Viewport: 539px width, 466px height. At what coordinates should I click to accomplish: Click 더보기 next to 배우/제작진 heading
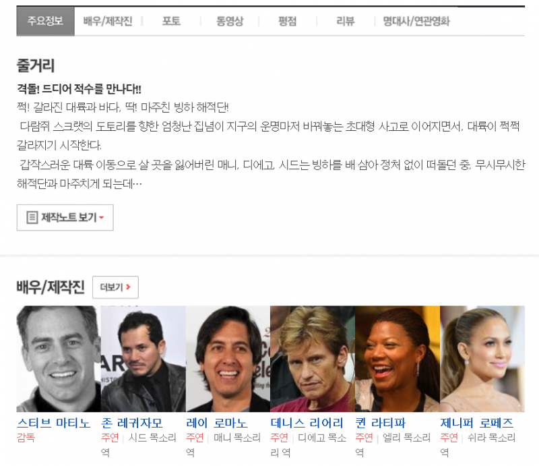tap(115, 287)
